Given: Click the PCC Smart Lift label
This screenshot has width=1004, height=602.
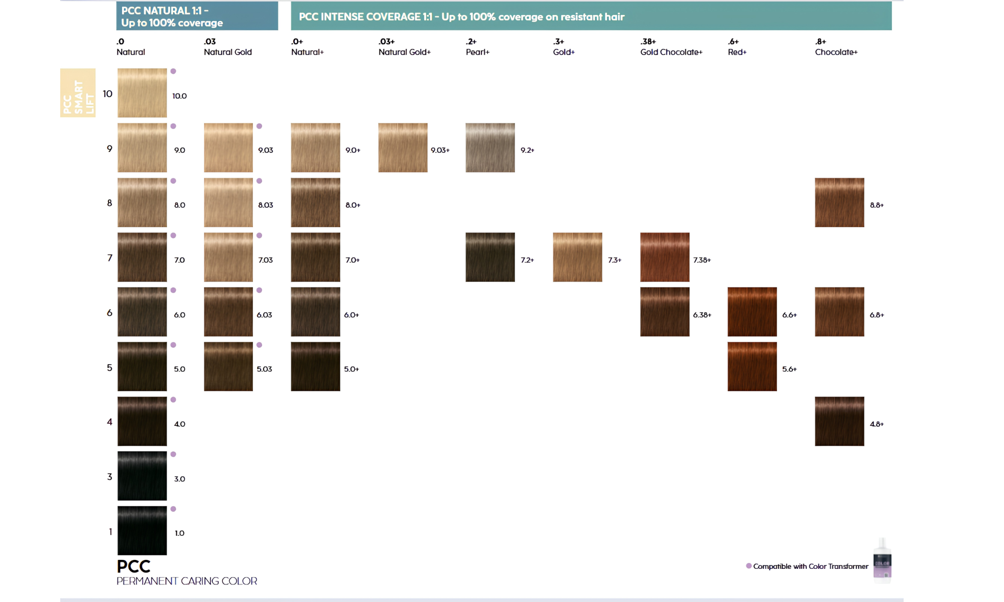Looking at the screenshot, I should pyautogui.click(x=78, y=93).
